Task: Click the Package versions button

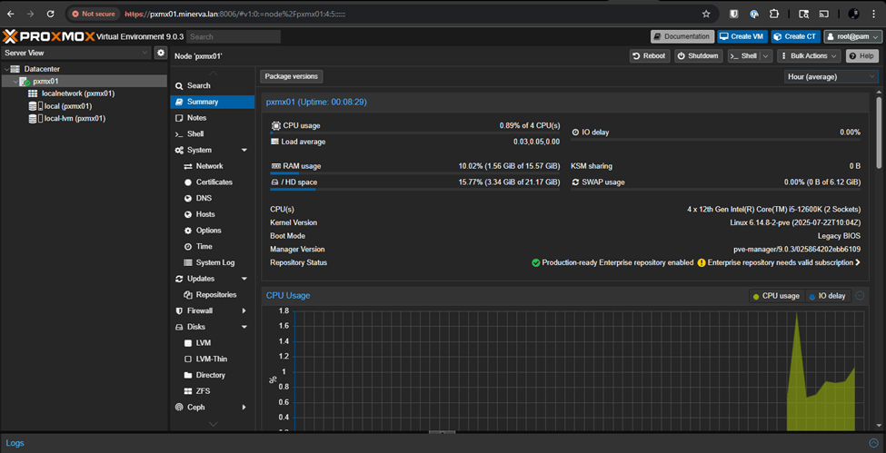Action: coord(291,77)
